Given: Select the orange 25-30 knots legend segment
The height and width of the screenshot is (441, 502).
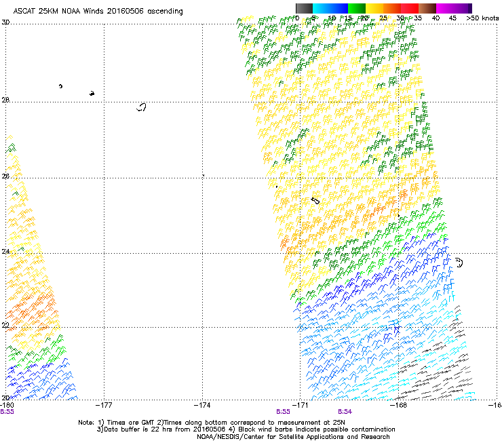Looking at the screenshot, I should [x=392, y=8].
